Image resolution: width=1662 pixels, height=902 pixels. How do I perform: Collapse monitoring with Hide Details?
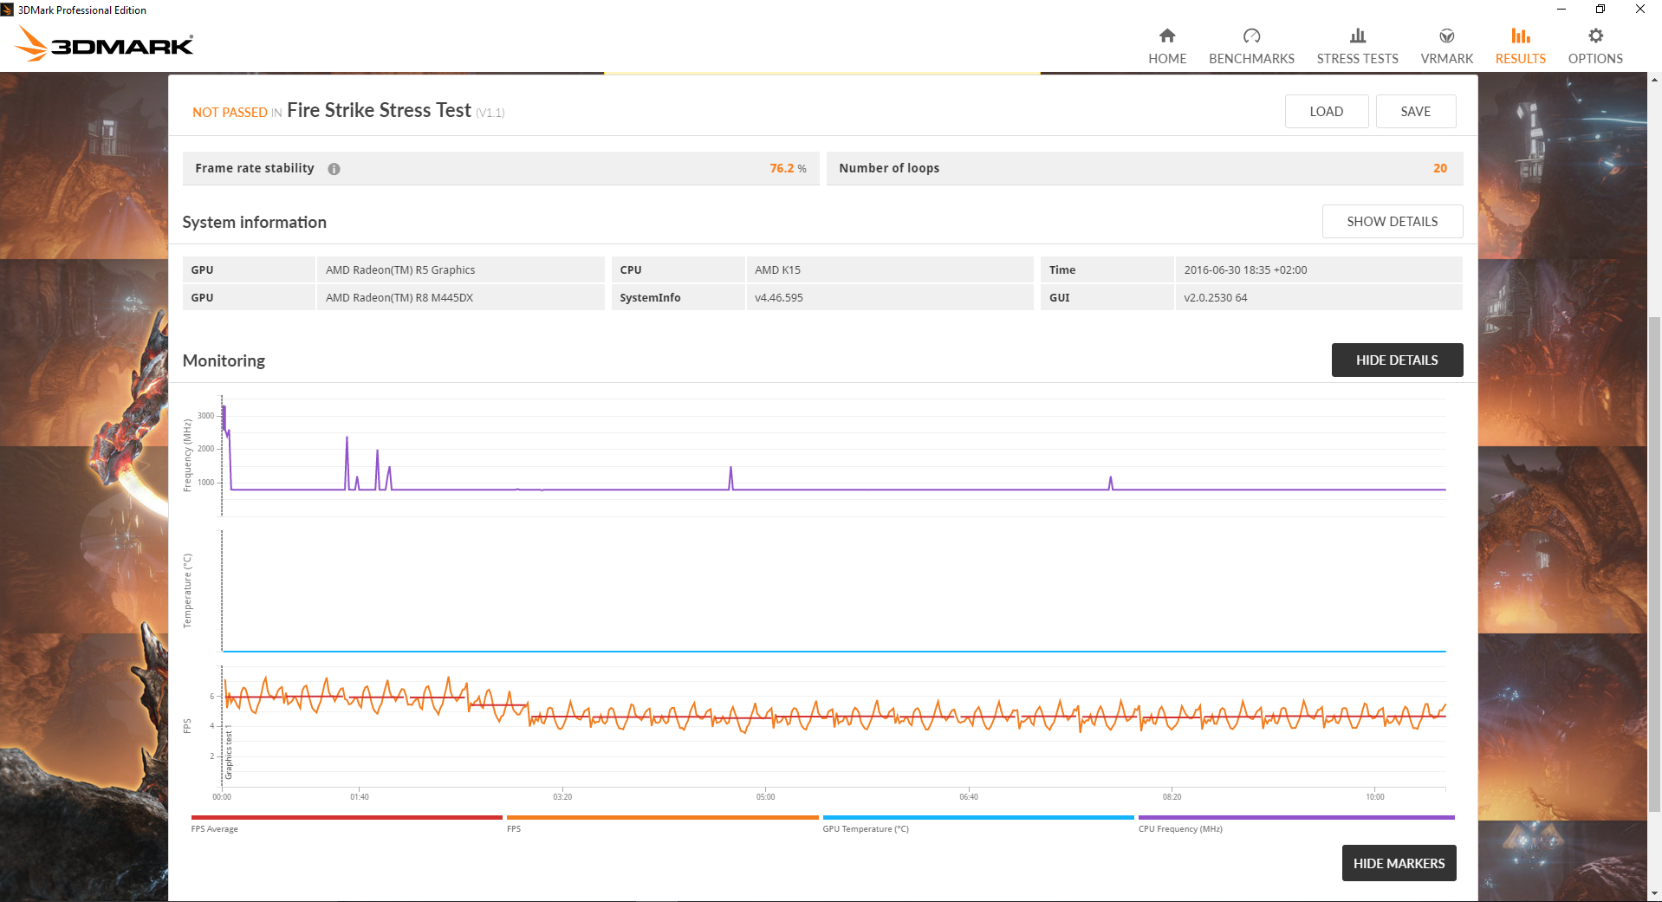pos(1396,360)
